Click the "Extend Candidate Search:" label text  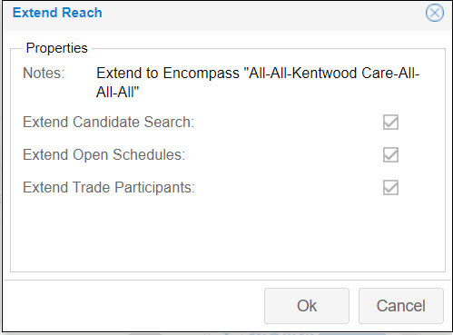[109, 123]
